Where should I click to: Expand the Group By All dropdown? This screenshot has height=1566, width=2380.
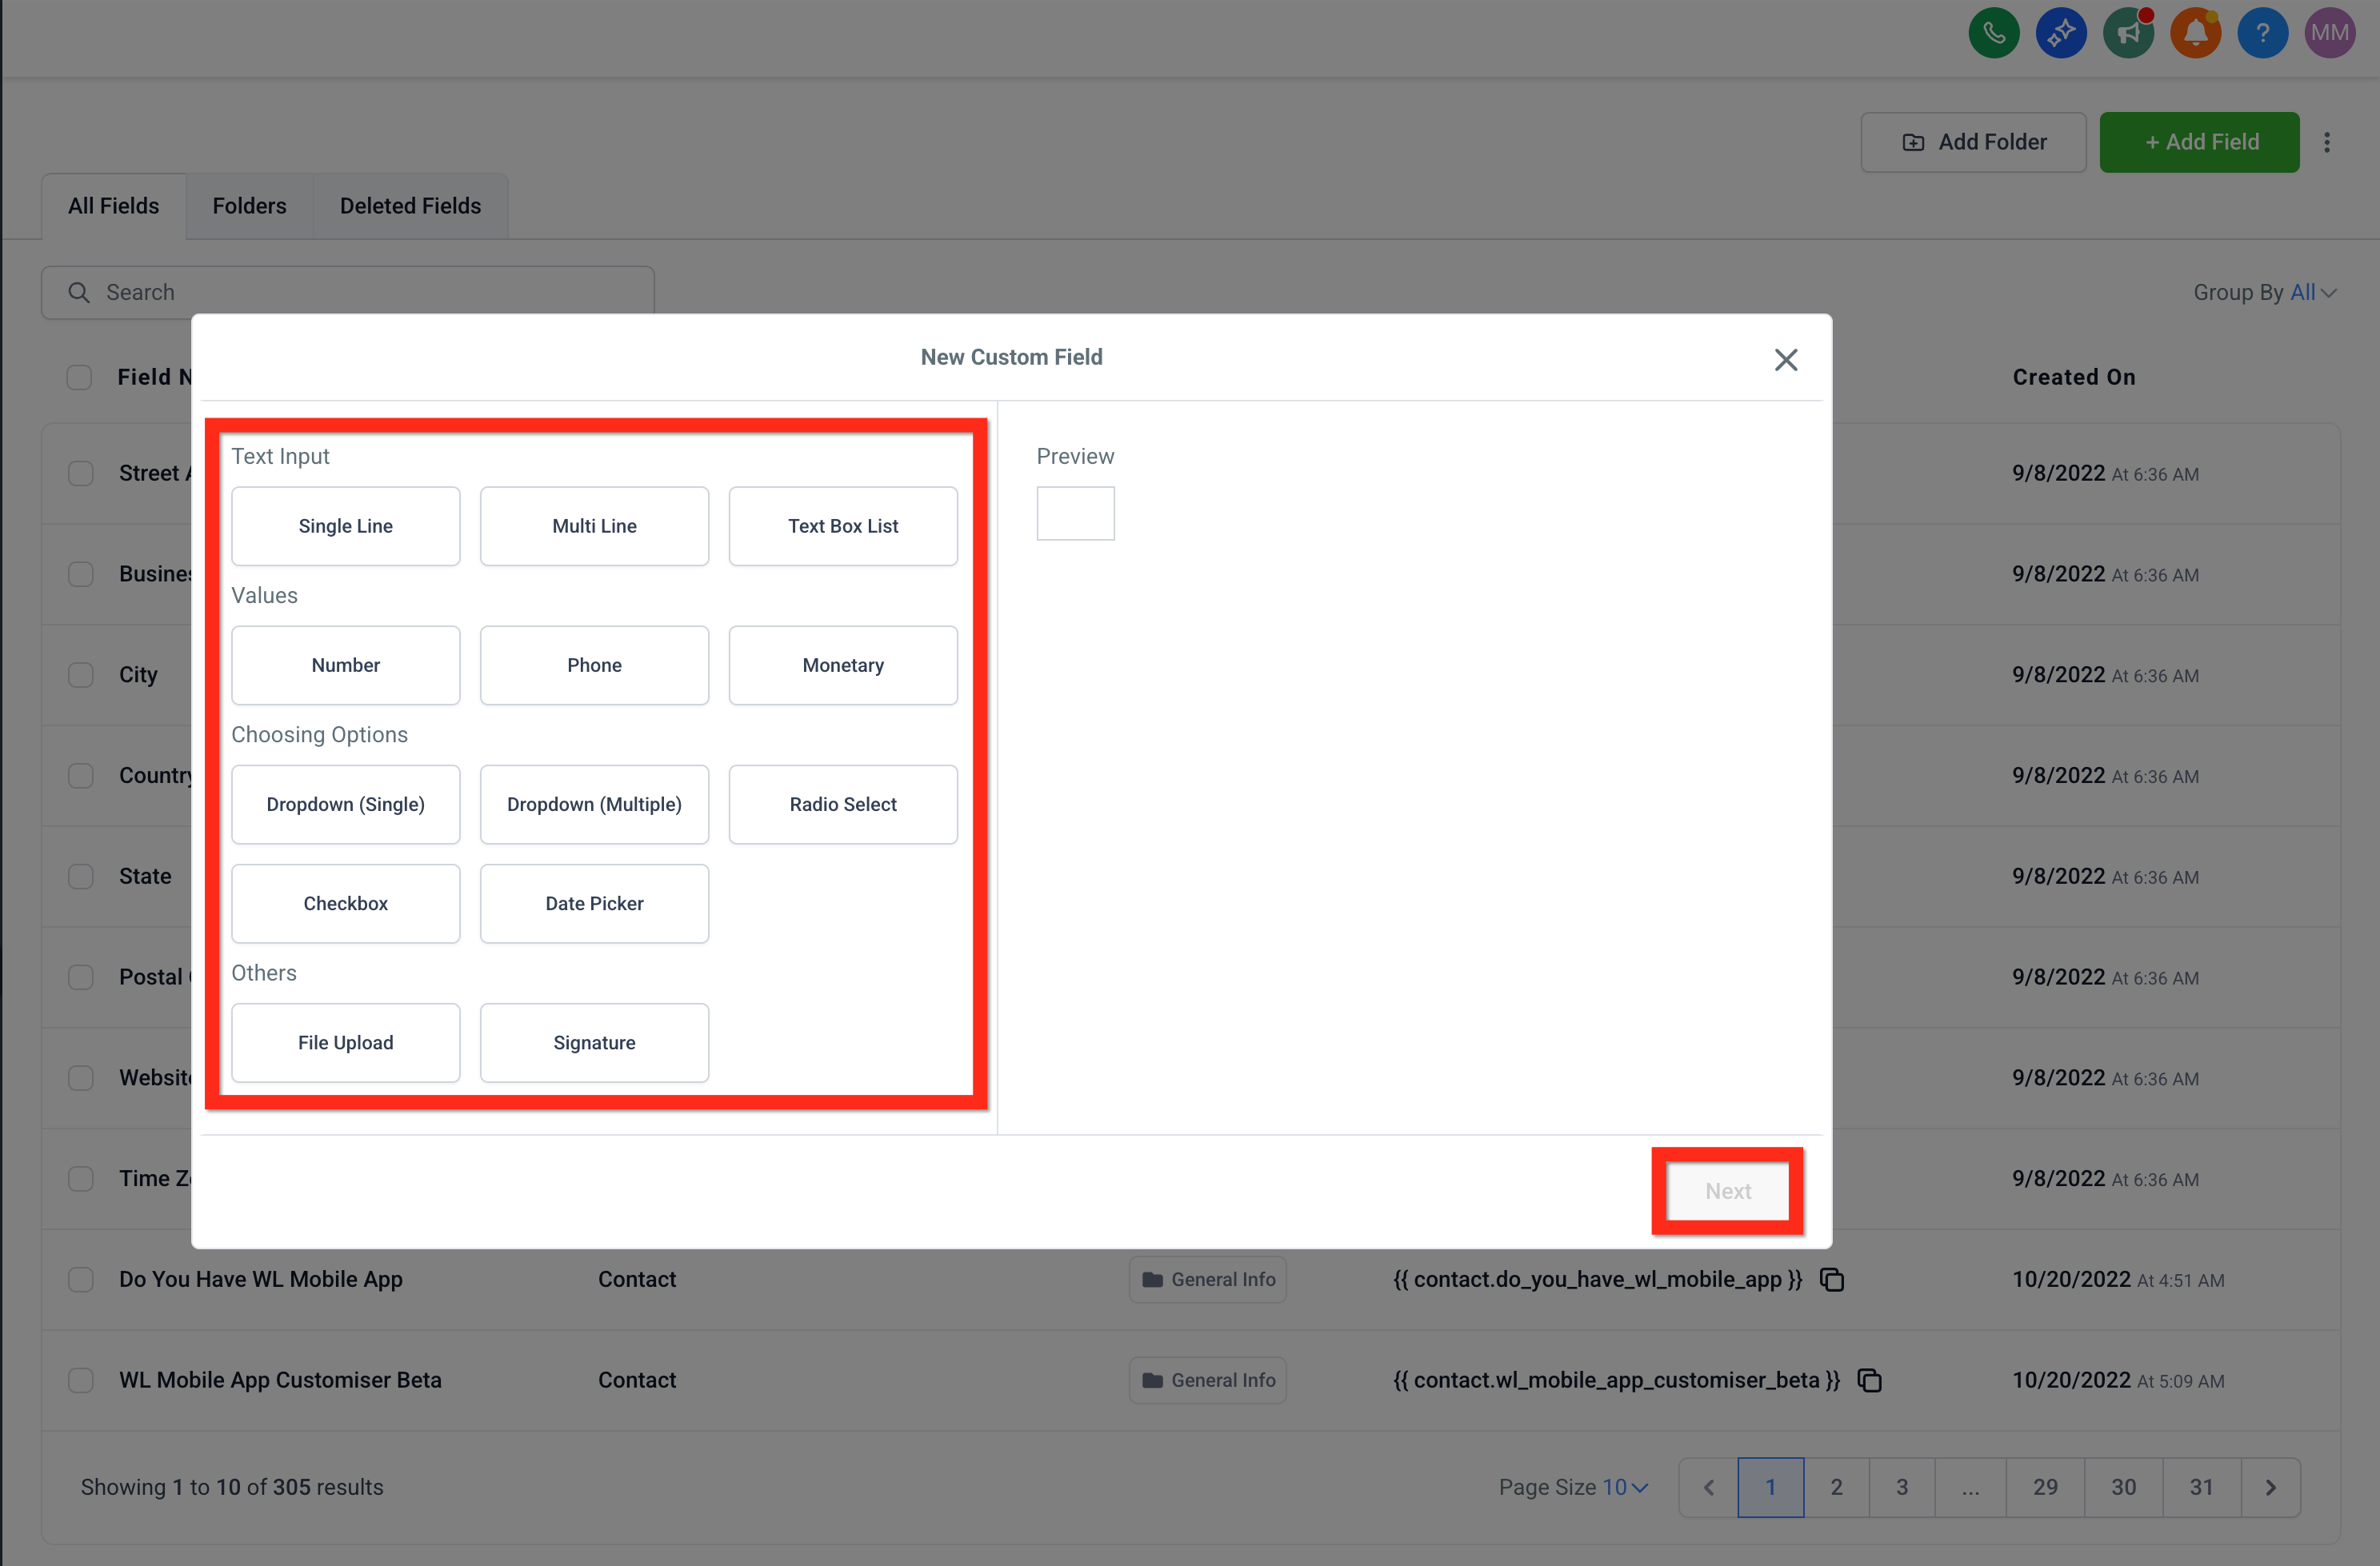(2264, 292)
